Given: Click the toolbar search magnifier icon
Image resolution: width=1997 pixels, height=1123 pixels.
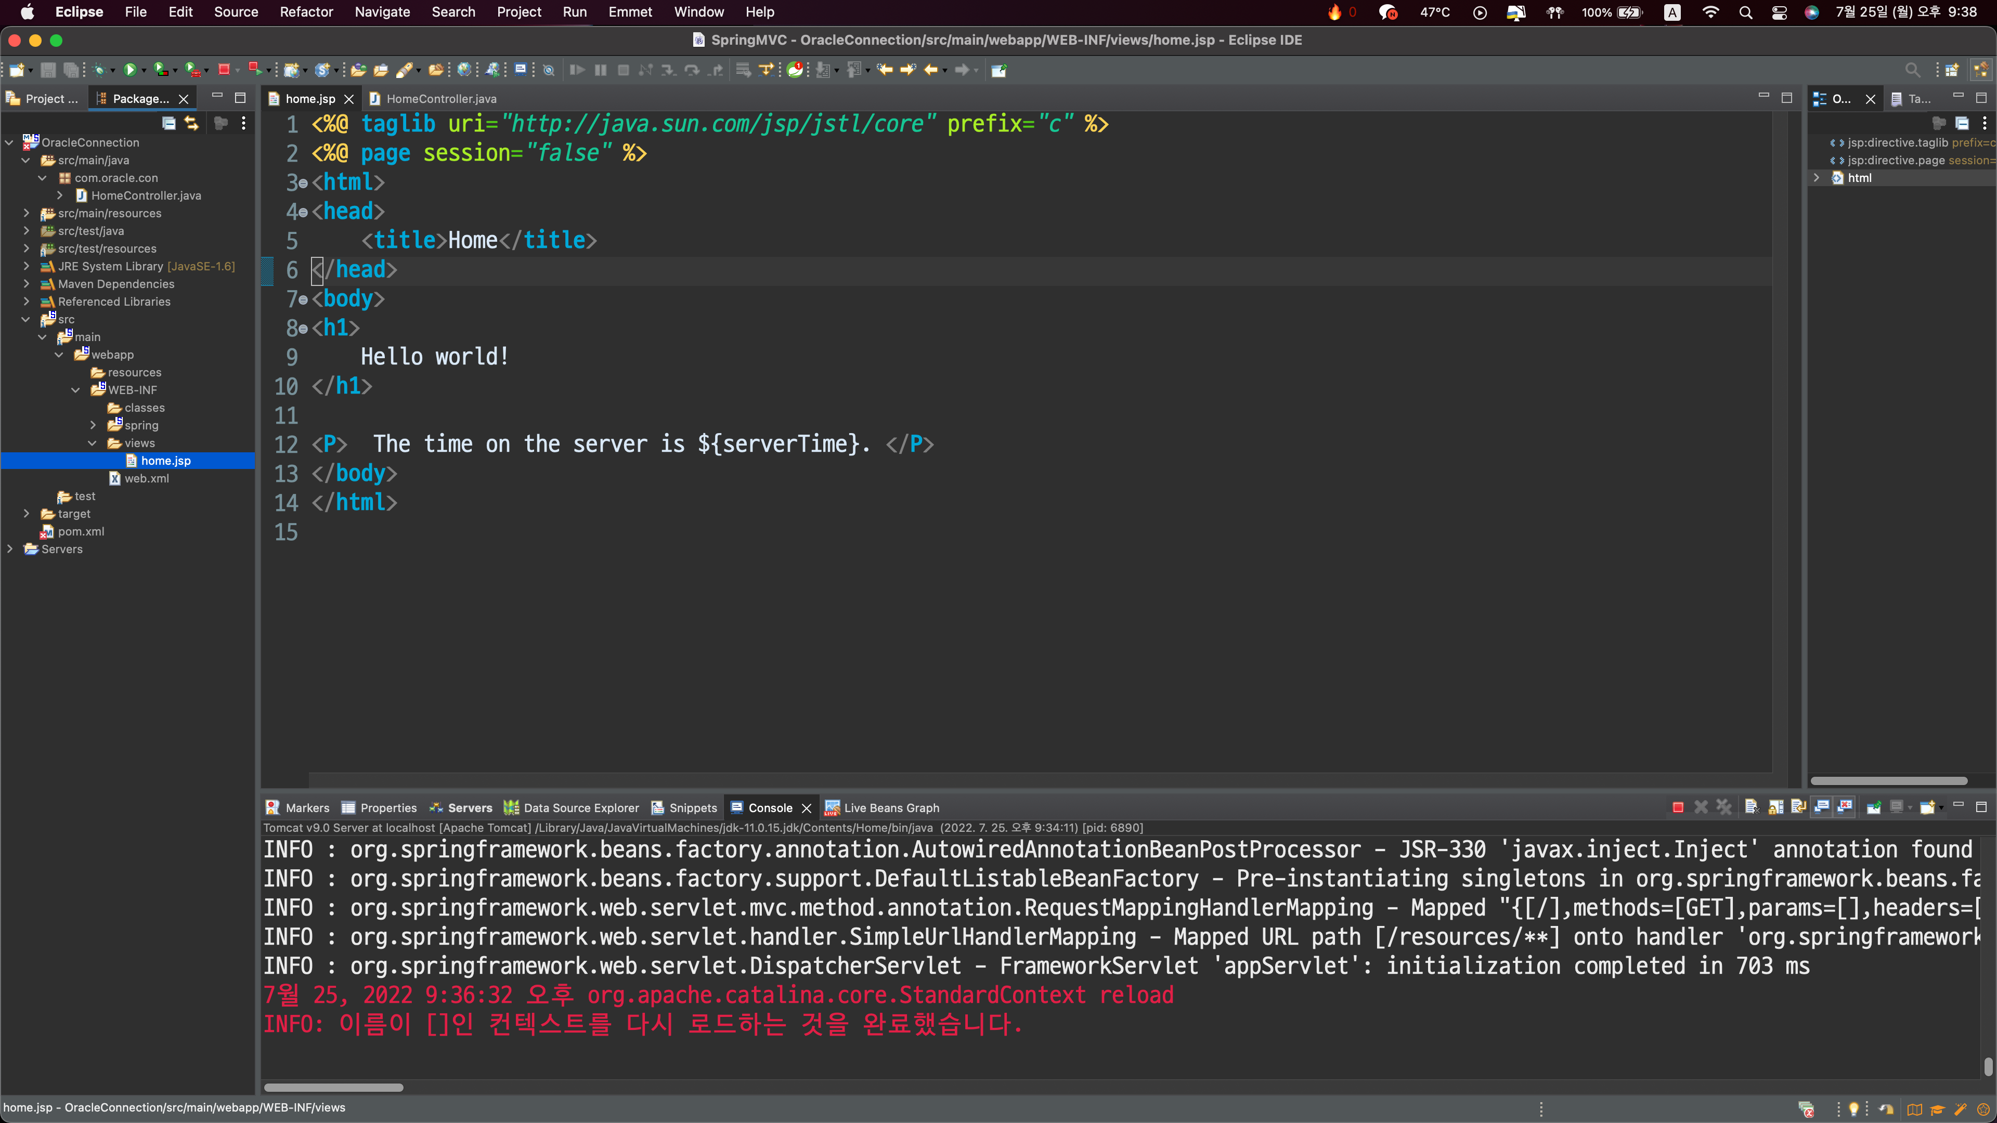Looking at the screenshot, I should (1913, 70).
